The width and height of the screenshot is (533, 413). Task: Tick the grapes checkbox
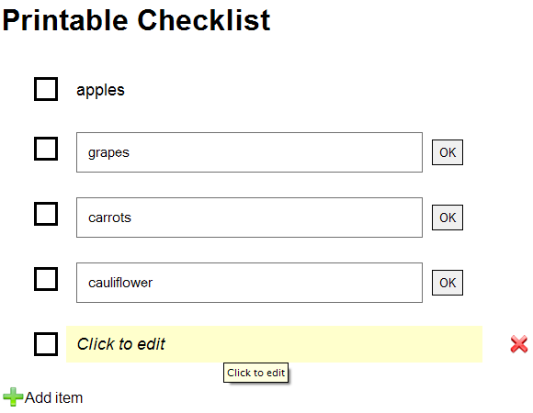pos(46,149)
